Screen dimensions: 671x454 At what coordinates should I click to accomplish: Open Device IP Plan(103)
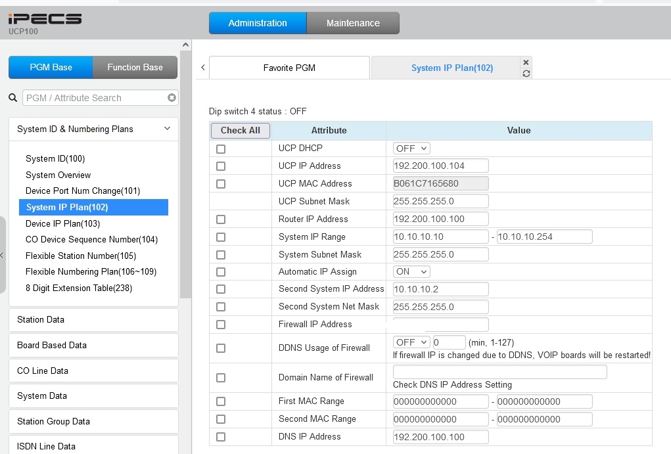63,223
